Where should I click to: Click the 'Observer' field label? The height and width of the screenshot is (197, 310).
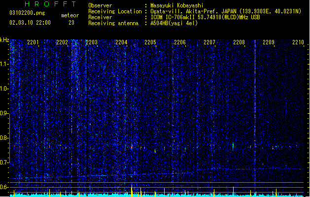tap(100, 5)
